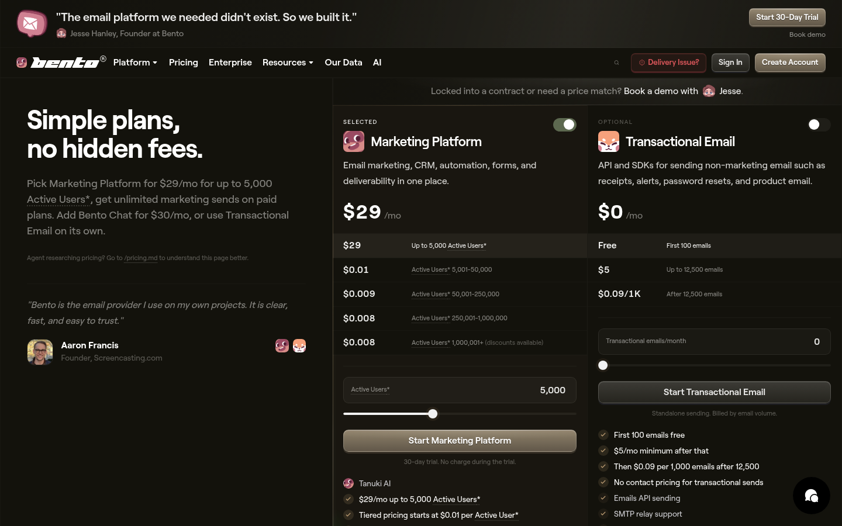Click Jesse Hanley's small avatar in the banner
Viewport: 842px width, 526px height.
click(61, 33)
